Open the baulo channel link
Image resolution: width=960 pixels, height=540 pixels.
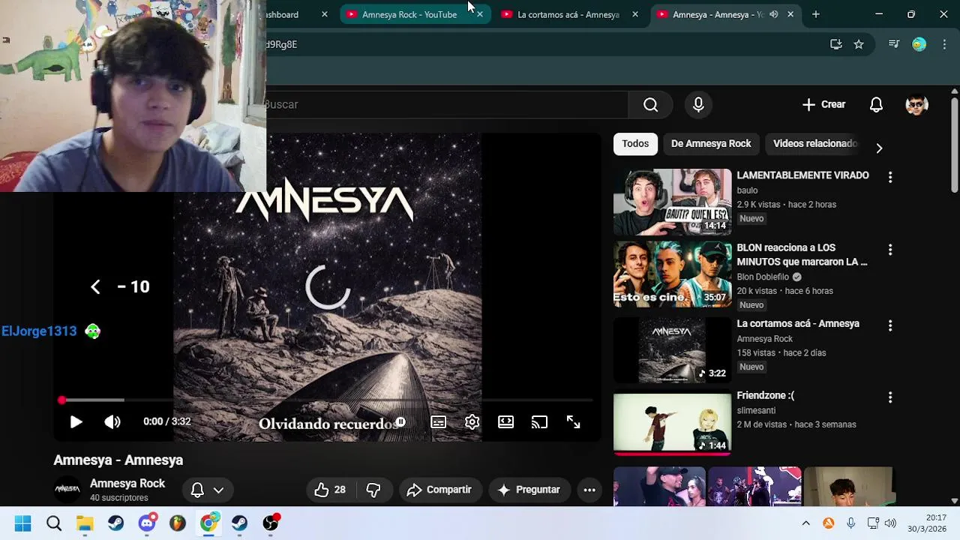tap(747, 190)
